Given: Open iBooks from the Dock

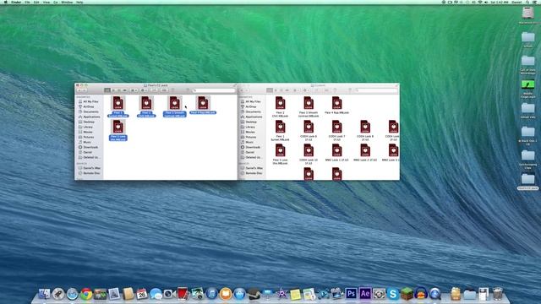Looking at the screenshot, I should (x=226, y=294).
